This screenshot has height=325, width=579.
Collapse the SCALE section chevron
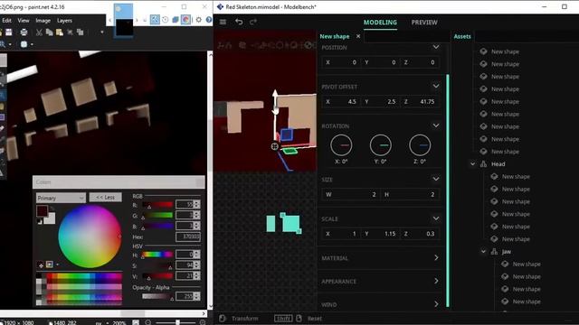coord(436,218)
